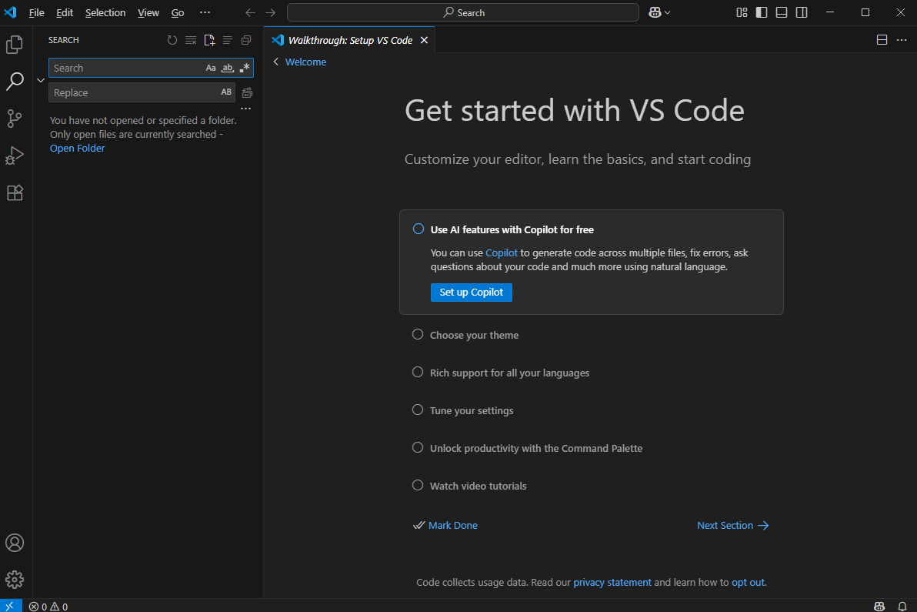Expand the Copilot dropdown arrow

(667, 12)
